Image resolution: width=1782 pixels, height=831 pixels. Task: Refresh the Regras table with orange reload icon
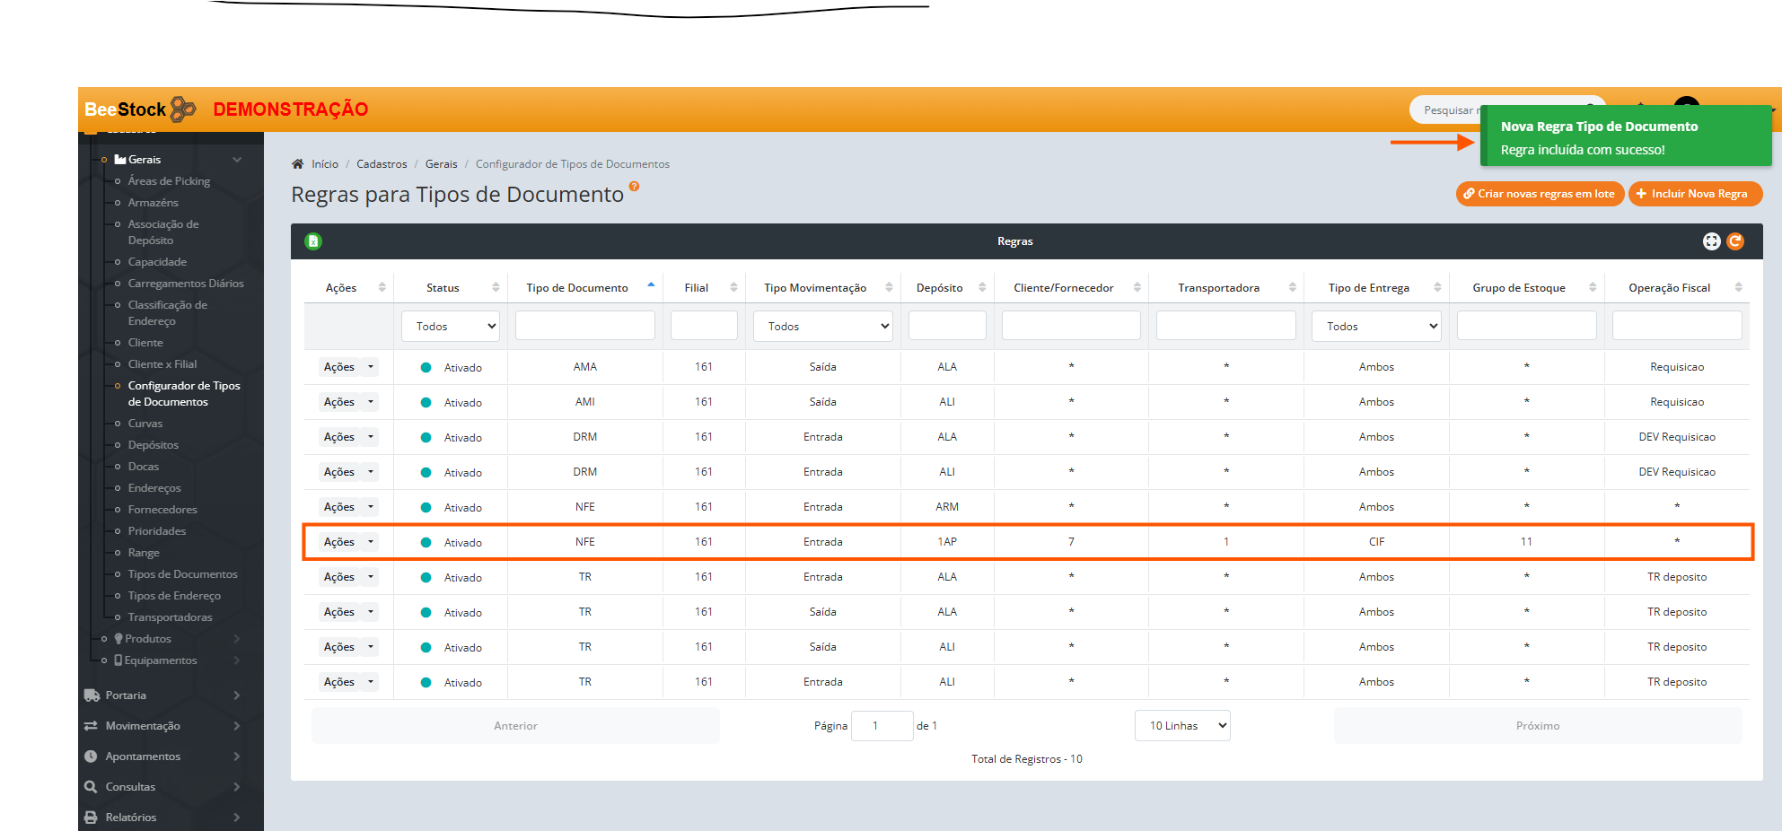pyautogui.click(x=1735, y=241)
